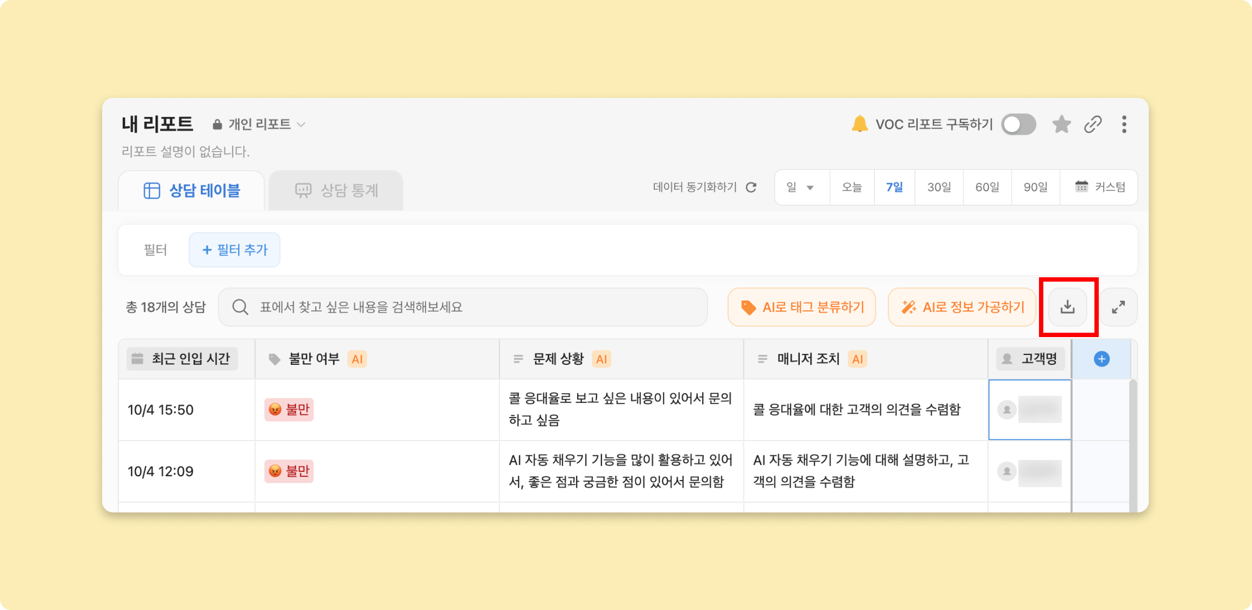Open the three-dot more options menu
The width and height of the screenshot is (1252, 610).
[x=1124, y=125]
